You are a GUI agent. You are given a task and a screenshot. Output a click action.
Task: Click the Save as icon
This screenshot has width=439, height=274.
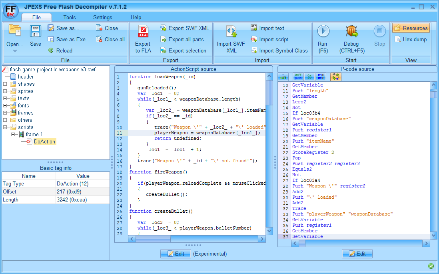pos(51,28)
